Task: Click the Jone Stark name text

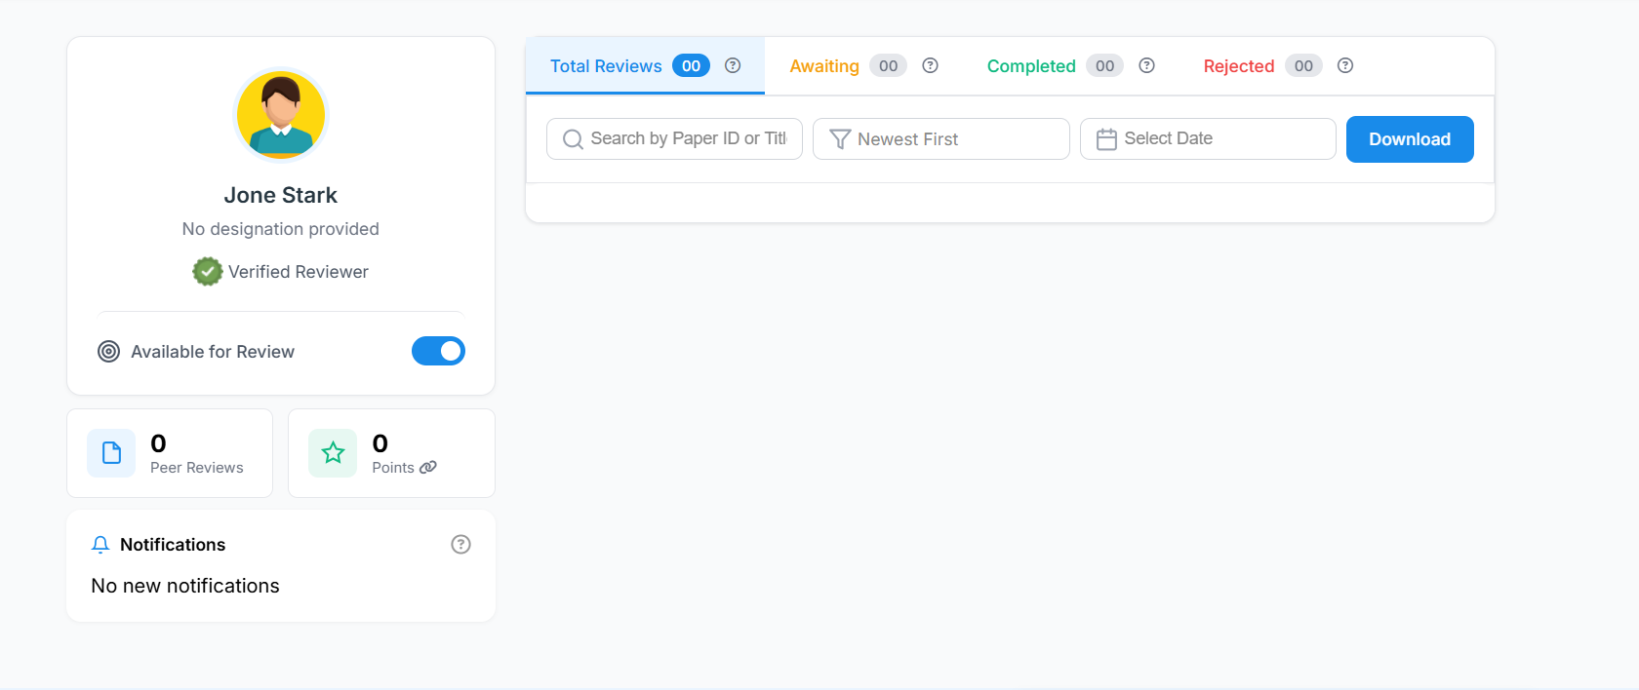Action: click(x=281, y=195)
